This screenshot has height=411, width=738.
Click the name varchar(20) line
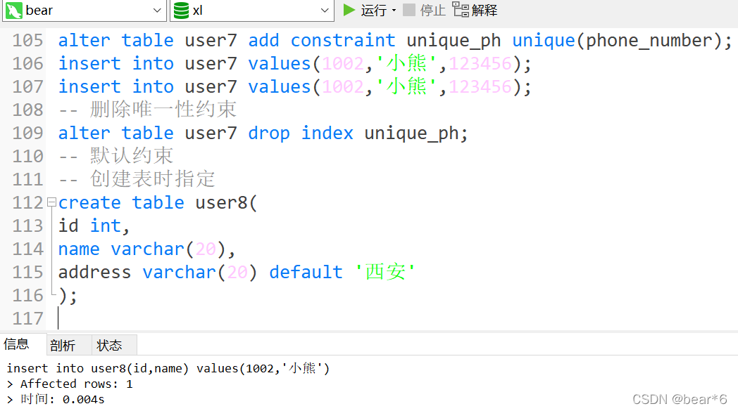pos(146,249)
